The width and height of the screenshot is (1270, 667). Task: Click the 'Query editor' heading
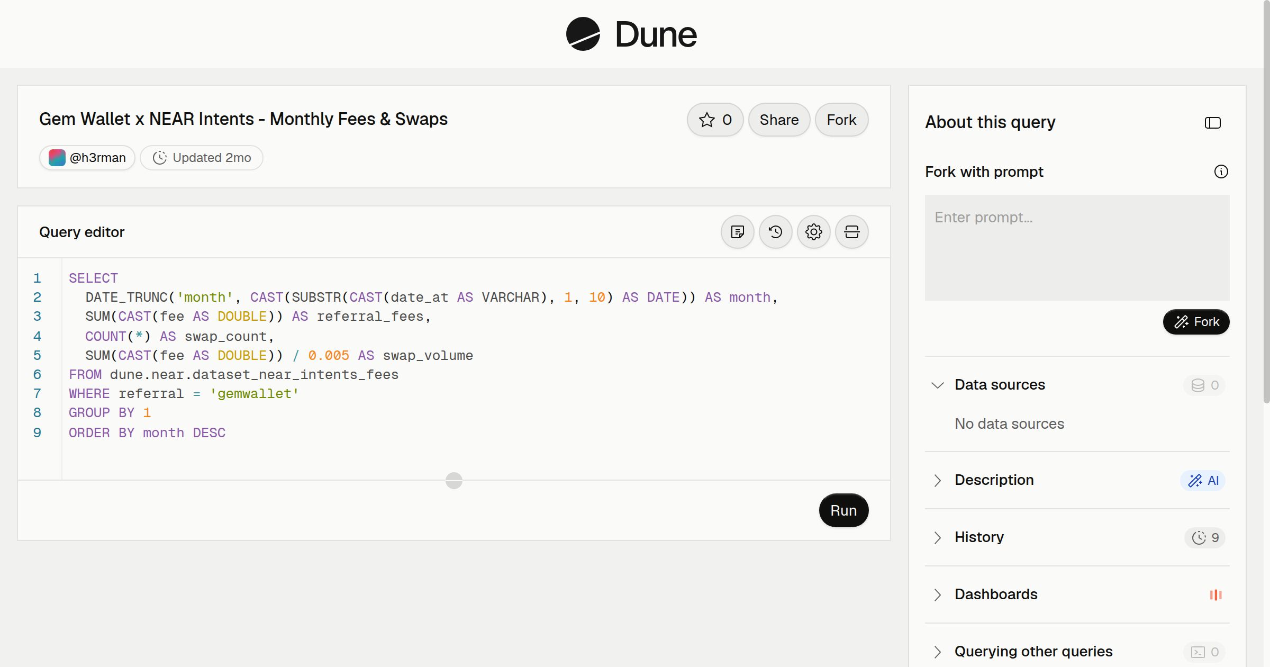[82, 232]
